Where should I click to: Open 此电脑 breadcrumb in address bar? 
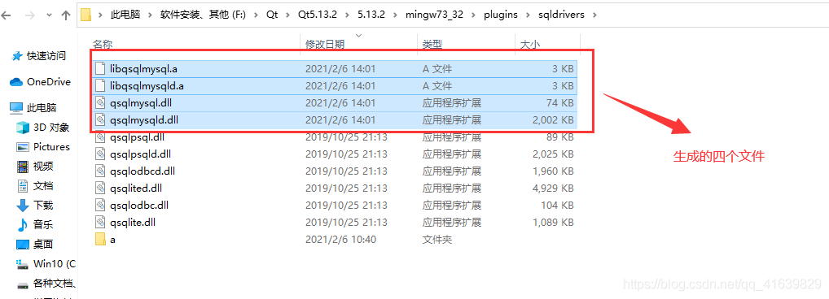point(125,15)
